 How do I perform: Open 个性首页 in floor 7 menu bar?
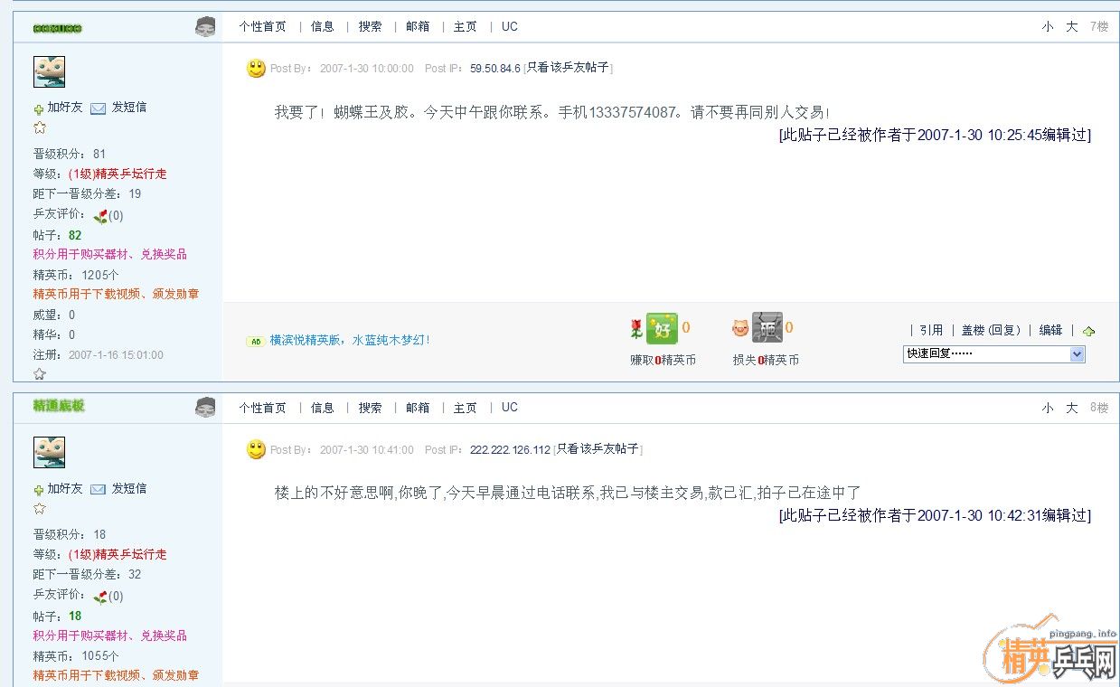point(262,27)
